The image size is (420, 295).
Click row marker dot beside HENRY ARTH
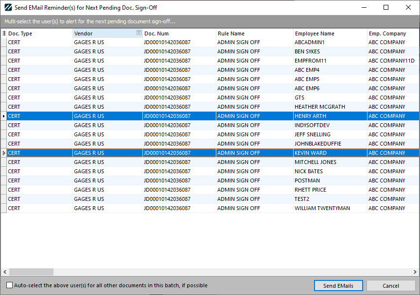(x=4, y=116)
